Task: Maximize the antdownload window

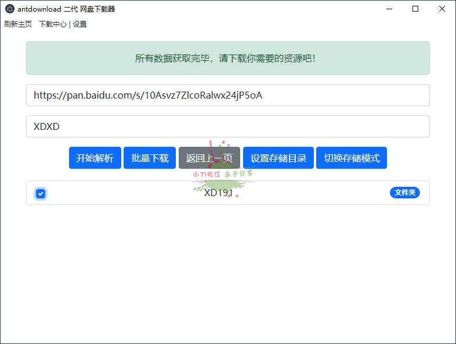Action: click(415, 9)
